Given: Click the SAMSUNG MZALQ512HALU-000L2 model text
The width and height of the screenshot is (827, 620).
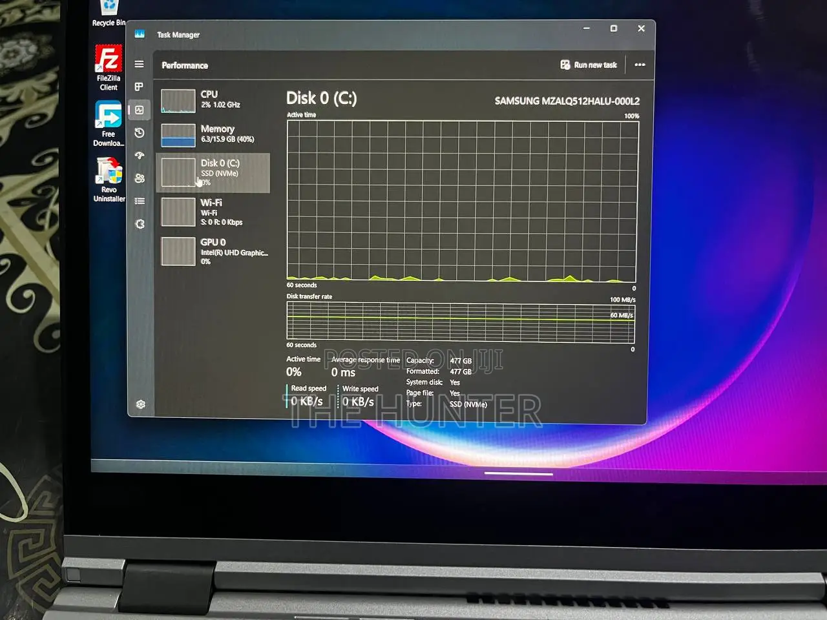Looking at the screenshot, I should tap(567, 101).
